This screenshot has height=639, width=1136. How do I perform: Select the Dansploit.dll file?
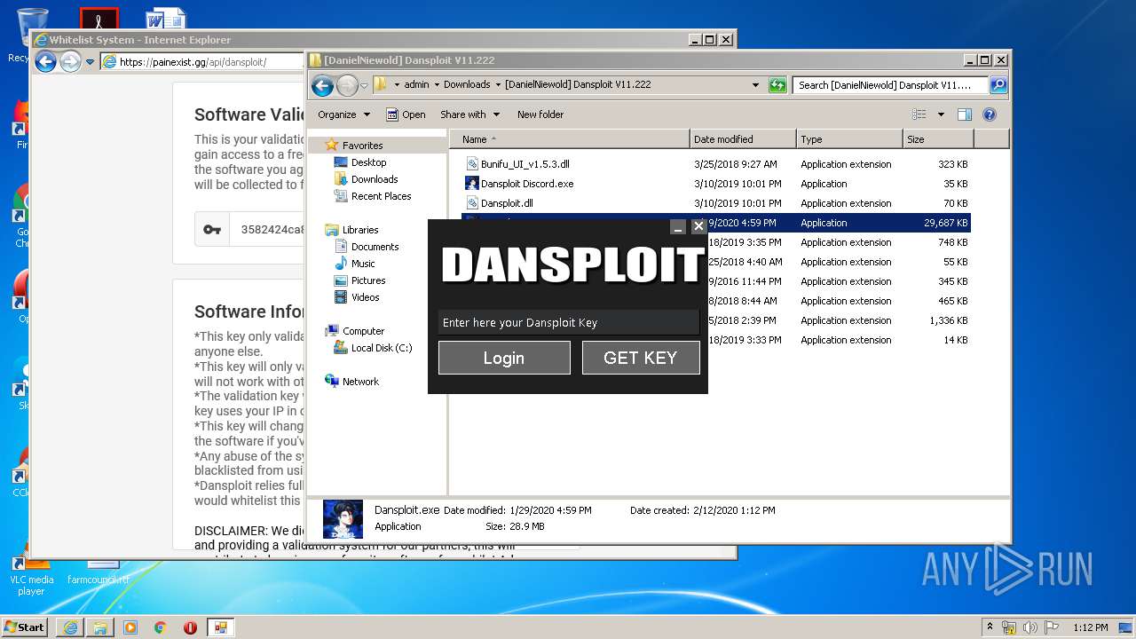pyautogui.click(x=506, y=203)
